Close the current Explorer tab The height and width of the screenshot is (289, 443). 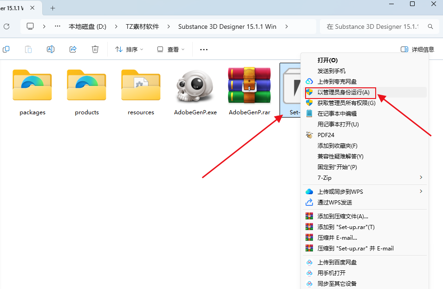[x=32, y=8]
